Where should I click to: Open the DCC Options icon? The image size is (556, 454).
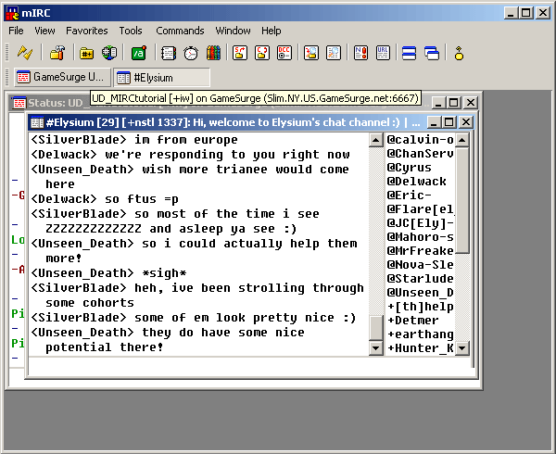tap(284, 53)
